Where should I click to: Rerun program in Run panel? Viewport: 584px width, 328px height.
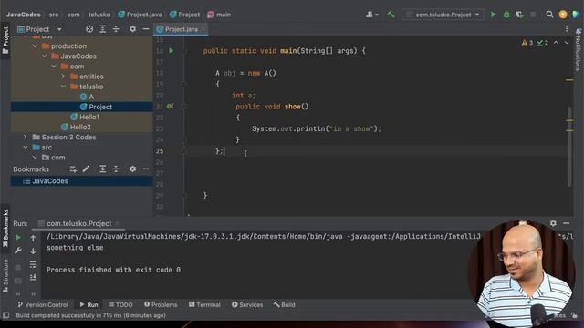pos(18,238)
